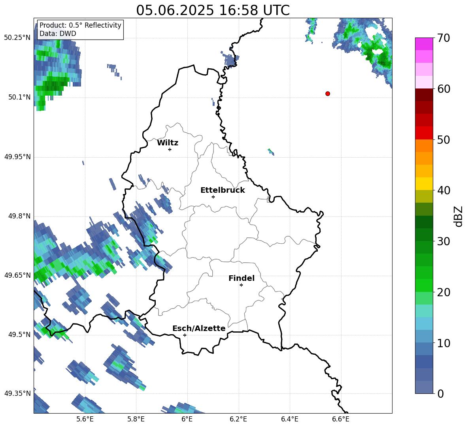
Task: Click the 49.35°N latitude label
Action: (x=17, y=393)
